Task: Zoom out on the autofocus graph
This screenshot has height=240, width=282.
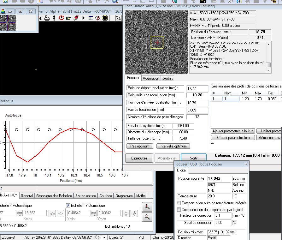Action: click(x=147, y=217)
